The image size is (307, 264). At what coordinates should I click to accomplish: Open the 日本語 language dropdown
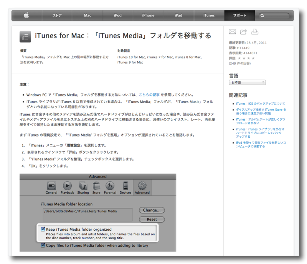(247, 82)
